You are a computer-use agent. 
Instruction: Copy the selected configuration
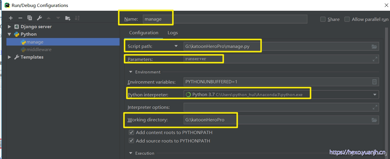pos(30,18)
